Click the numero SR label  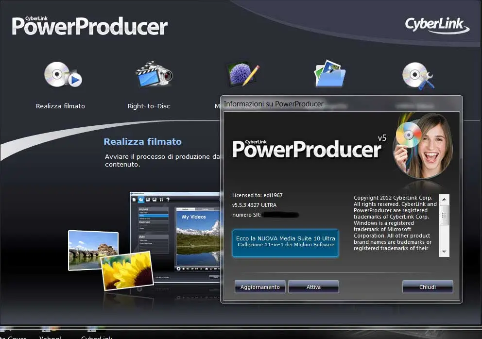246,215
